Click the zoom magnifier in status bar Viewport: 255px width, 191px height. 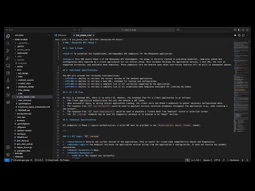[187, 160]
